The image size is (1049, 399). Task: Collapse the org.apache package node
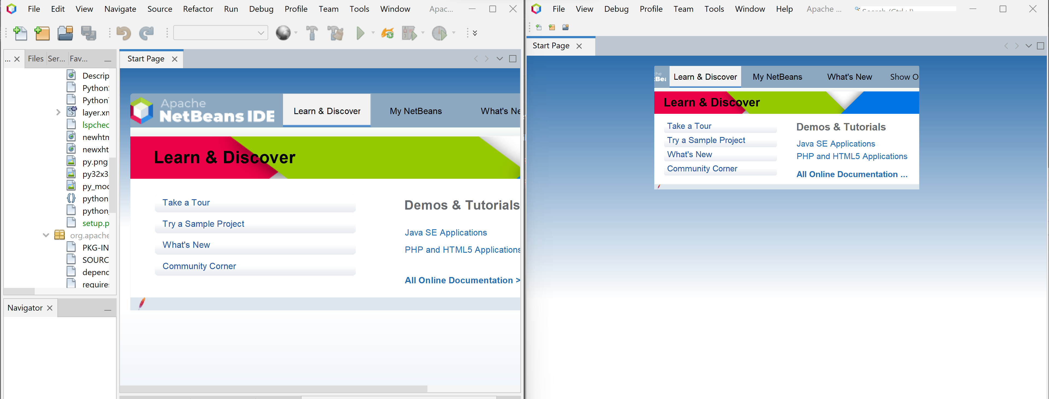click(x=46, y=235)
